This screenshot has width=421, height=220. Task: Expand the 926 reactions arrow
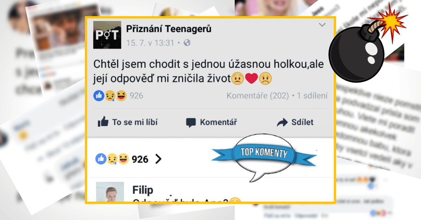[x=158, y=159]
